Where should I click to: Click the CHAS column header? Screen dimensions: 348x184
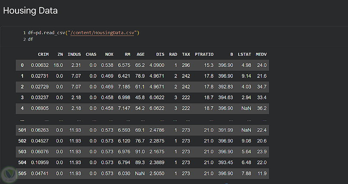pyautogui.click(x=91, y=54)
